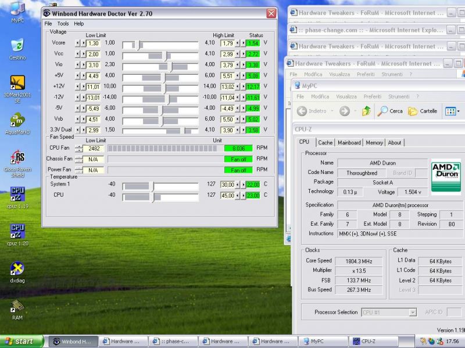Select the Cestino recycle bin icon
465x348 pixels.
pos(17,49)
